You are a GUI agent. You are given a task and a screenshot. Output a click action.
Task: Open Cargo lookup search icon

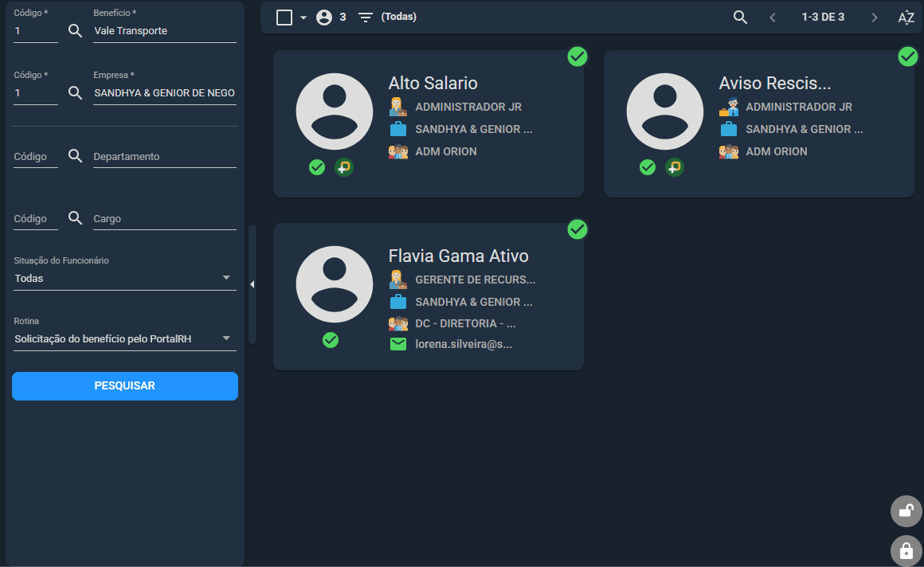[x=75, y=218]
